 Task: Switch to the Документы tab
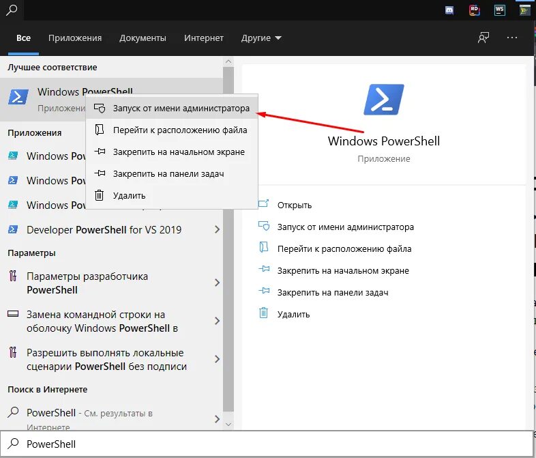(x=143, y=38)
